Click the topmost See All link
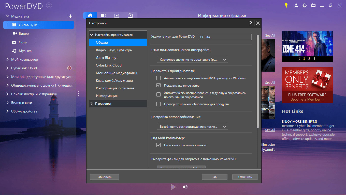This screenshot has height=195, width=346. [x=270, y=36]
